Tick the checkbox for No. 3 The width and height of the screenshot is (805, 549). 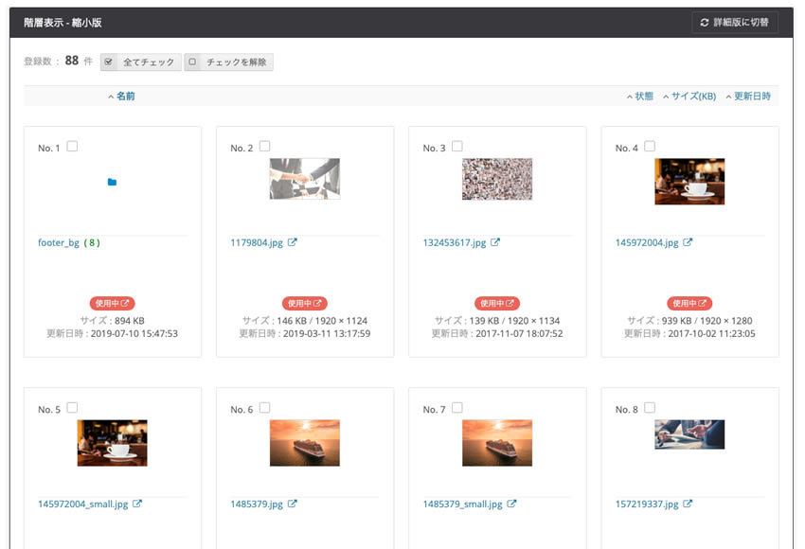[x=457, y=146]
